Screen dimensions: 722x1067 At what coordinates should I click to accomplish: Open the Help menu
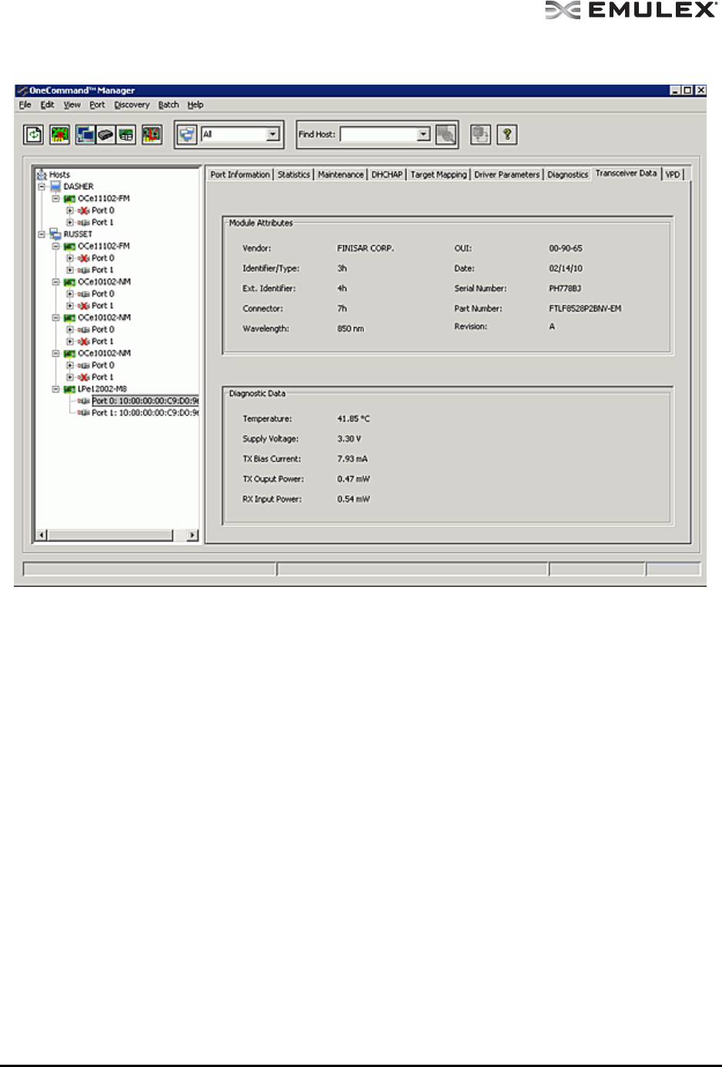[x=196, y=105]
